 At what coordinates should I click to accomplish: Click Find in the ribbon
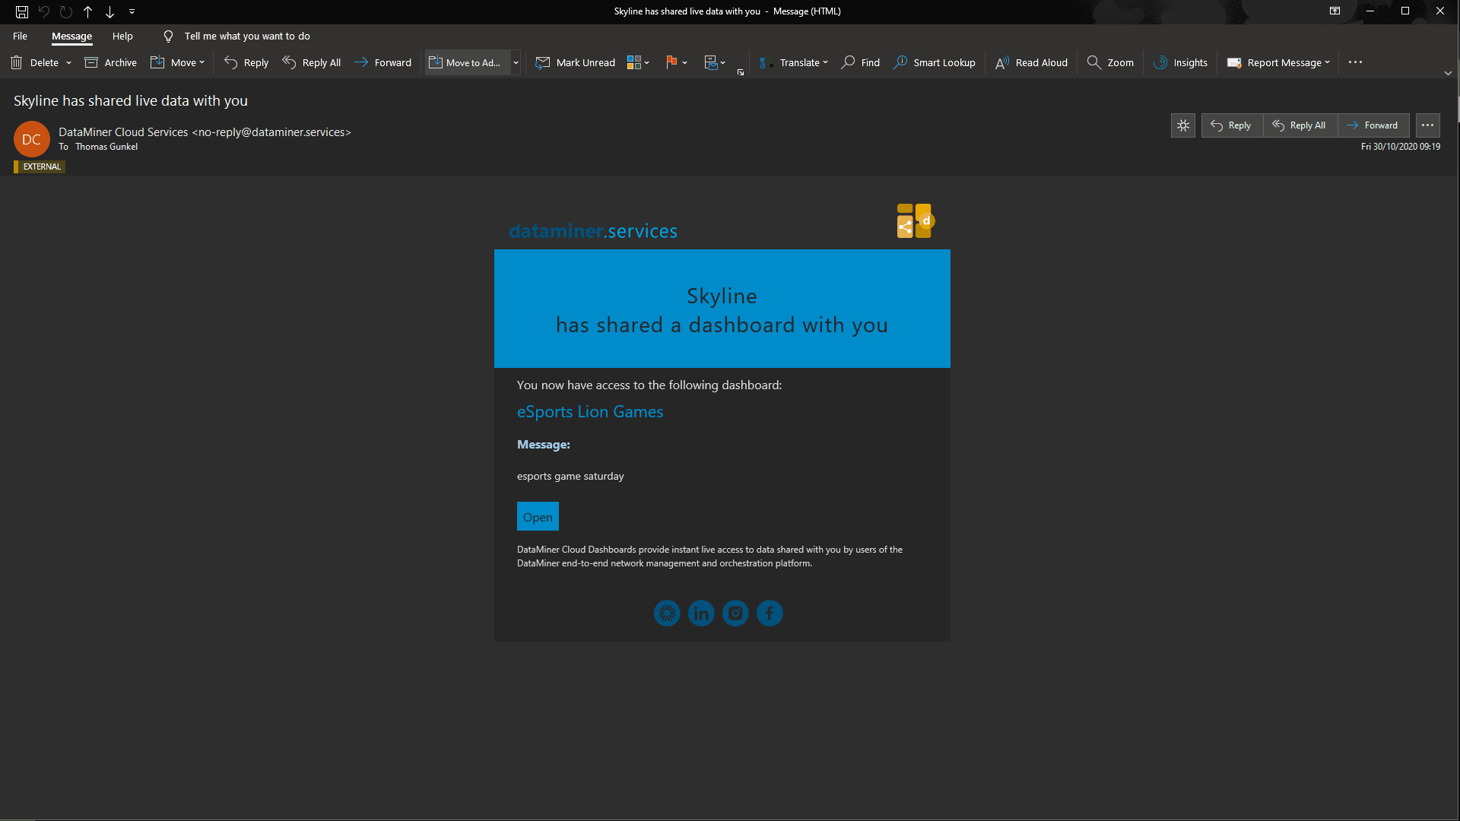click(x=861, y=62)
